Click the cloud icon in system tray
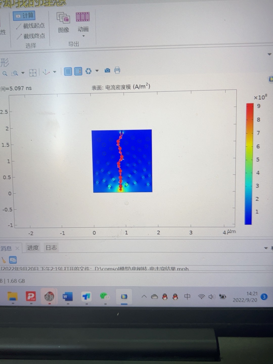 (x=154, y=297)
